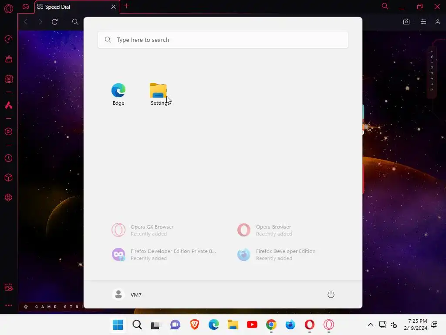The height and width of the screenshot is (335, 446).
Task: Open Extensions cube icon in sidebar
Action: (9, 178)
